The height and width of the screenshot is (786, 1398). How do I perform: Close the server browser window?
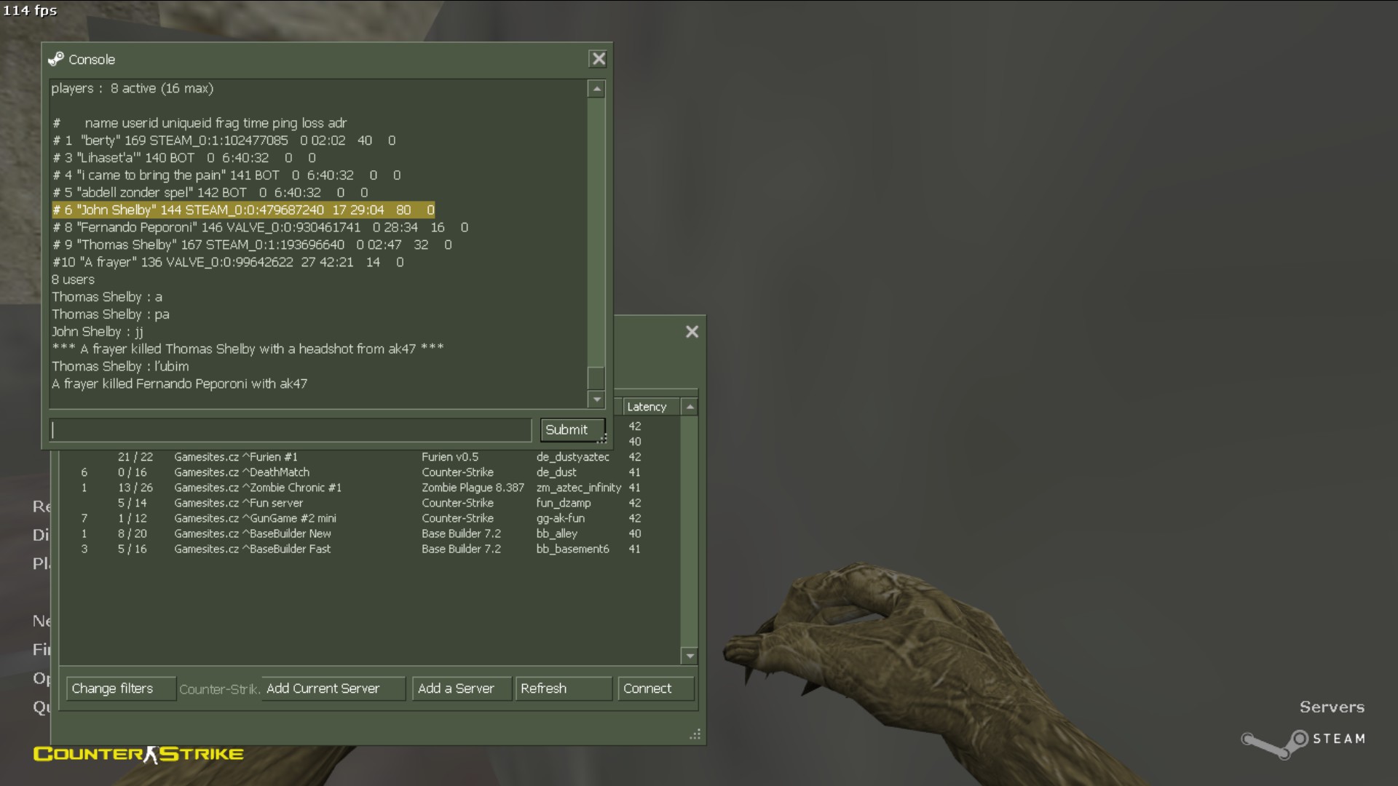[692, 332]
